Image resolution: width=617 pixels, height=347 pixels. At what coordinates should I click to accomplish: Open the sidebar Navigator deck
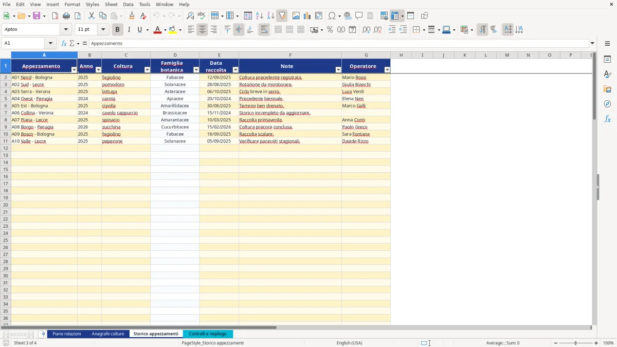pos(607,104)
